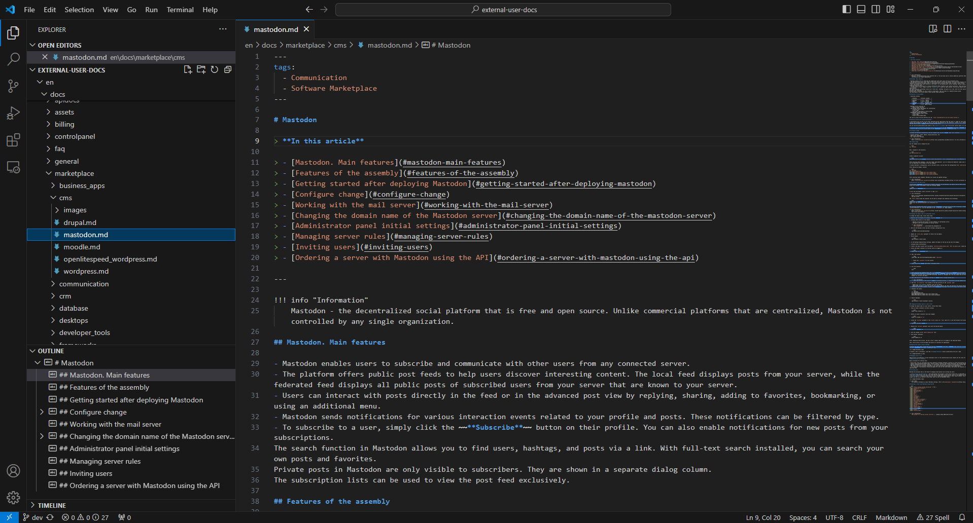The height and width of the screenshot is (523, 973).
Task: Refresh the explorer file tree
Action: click(x=215, y=70)
